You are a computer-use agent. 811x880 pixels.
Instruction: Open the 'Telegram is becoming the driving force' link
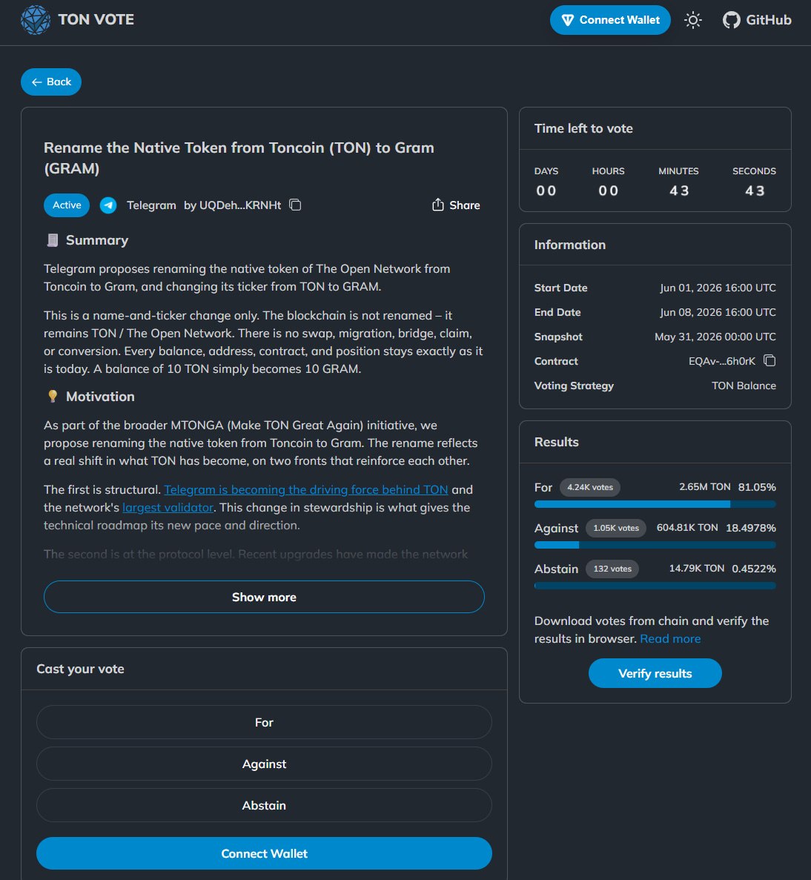click(x=306, y=490)
